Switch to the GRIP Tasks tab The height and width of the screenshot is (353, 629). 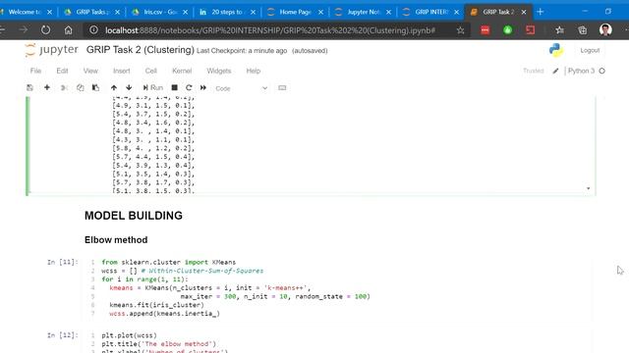(x=91, y=12)
